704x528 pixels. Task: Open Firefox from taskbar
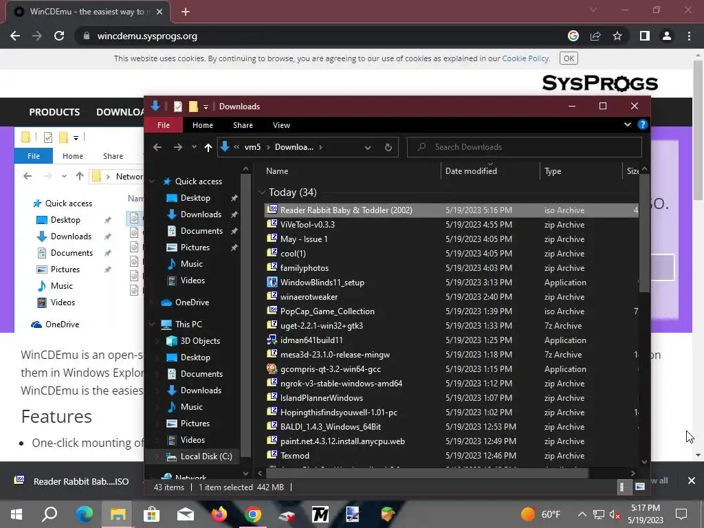pyautogui.click(x=219, y=514)
